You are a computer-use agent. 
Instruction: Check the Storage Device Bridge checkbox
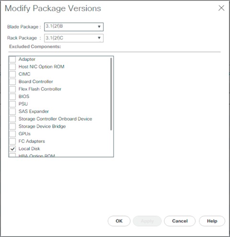click(12, 126)
